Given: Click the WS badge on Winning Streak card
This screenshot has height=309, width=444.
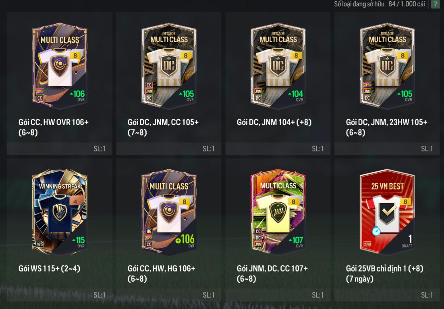Looking at the screenshot, I should click(39, 244).
